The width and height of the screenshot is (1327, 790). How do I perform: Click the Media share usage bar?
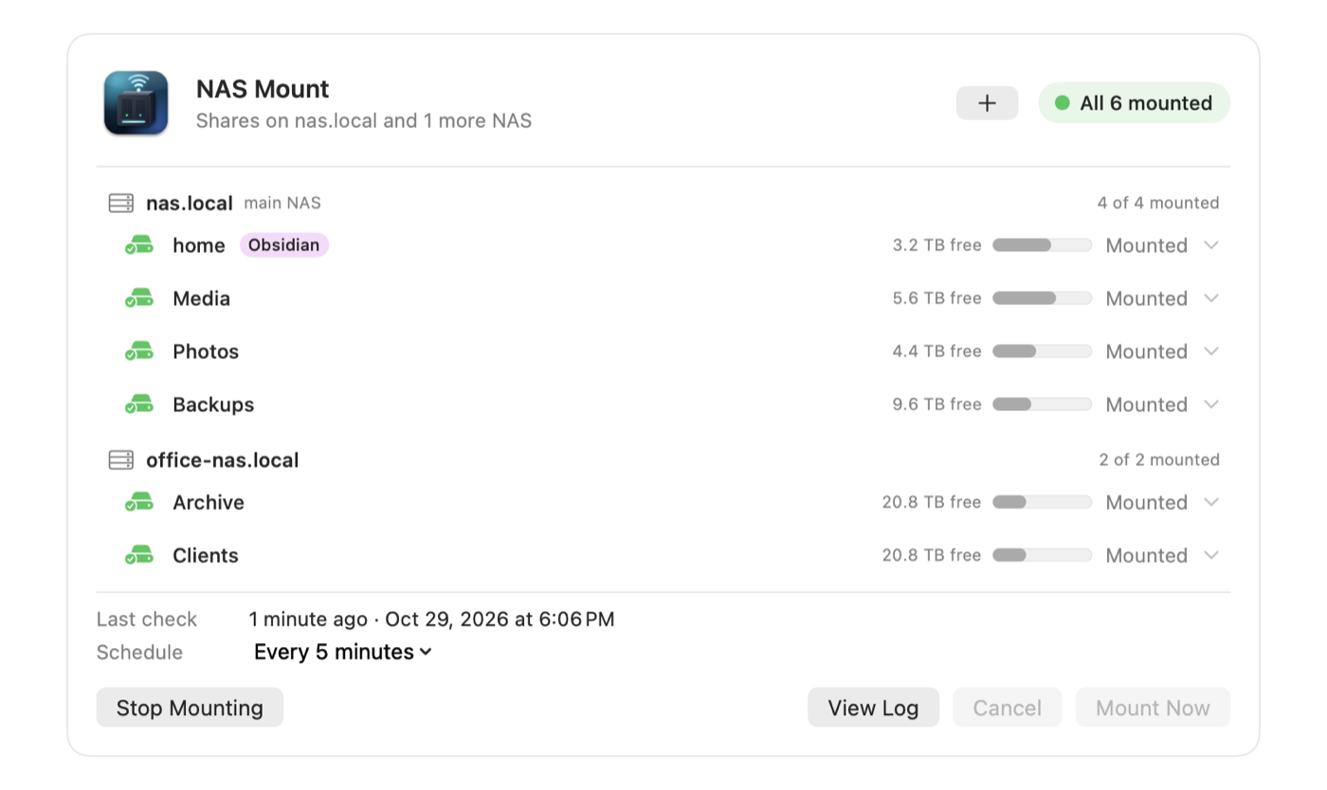(1042, 298)
